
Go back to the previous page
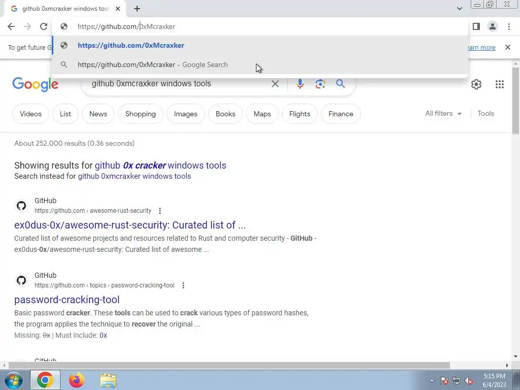11,26
